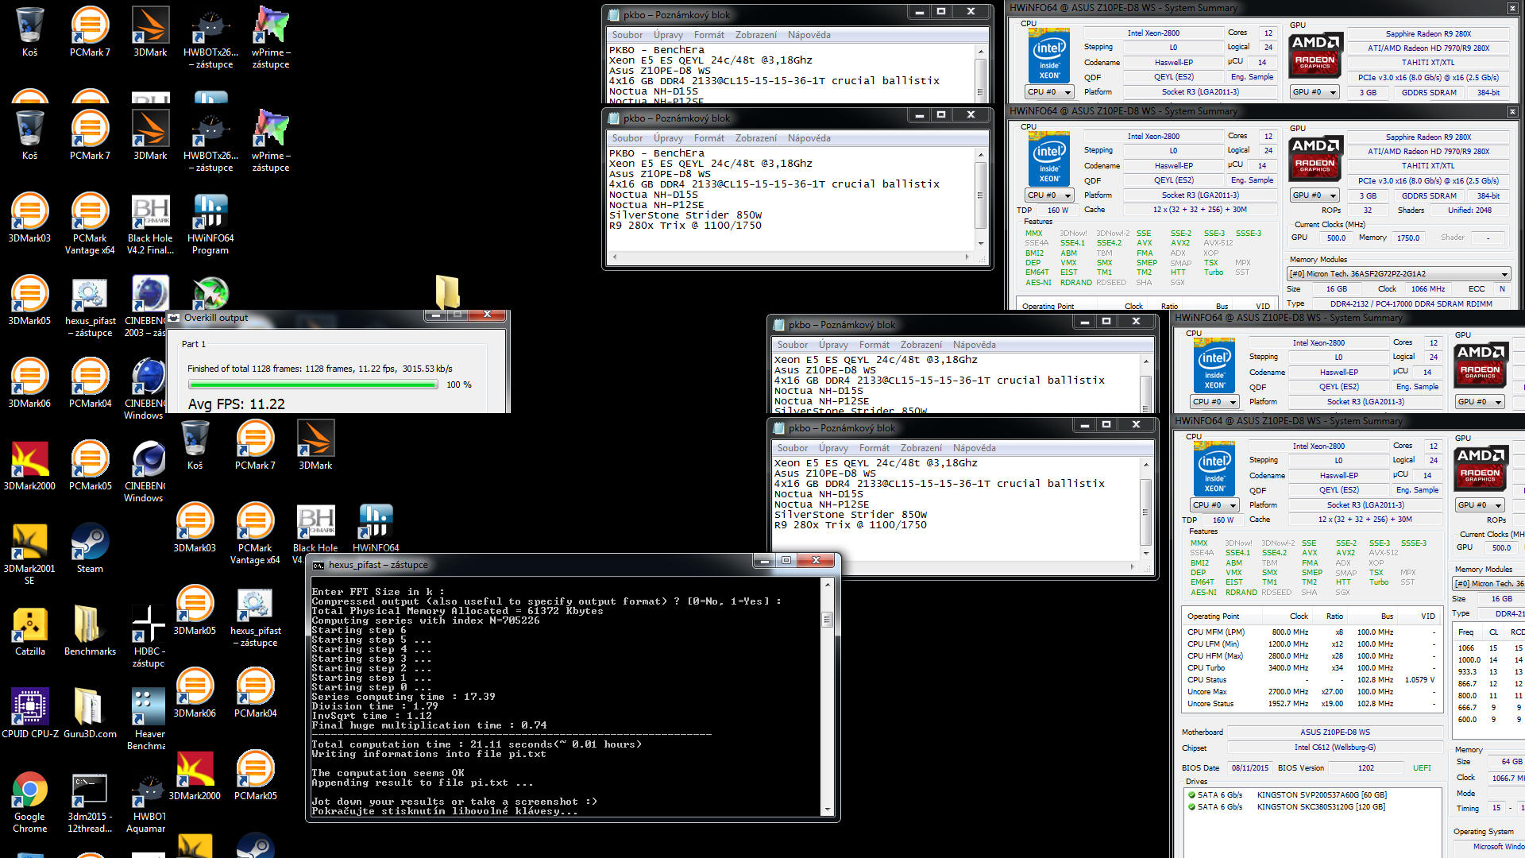Select the Black Hole V4.2 Final shortcut
The height and width of the screenshot is (858, 1525).
[150, 224]
